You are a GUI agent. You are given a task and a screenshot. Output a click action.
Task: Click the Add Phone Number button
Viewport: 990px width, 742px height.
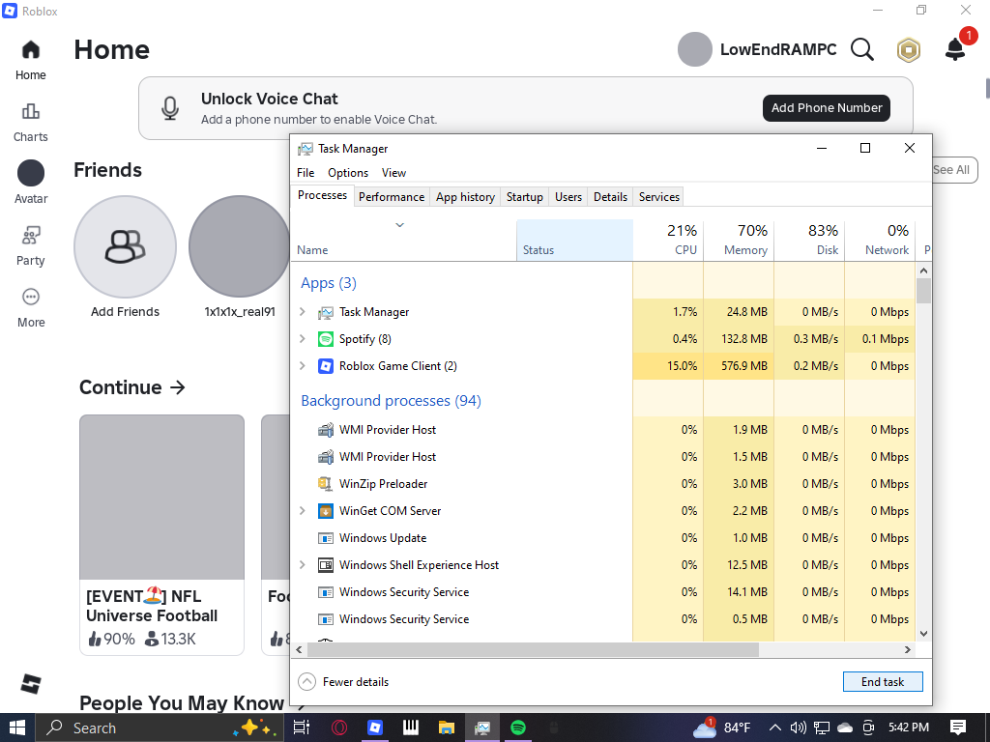click(827, 108)
